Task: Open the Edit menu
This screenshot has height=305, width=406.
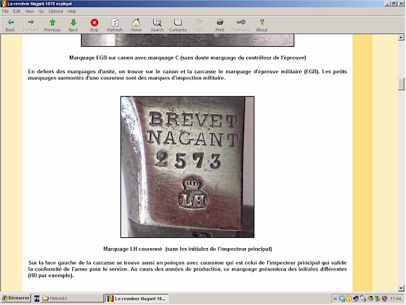Action: click(x=17, y=11)
